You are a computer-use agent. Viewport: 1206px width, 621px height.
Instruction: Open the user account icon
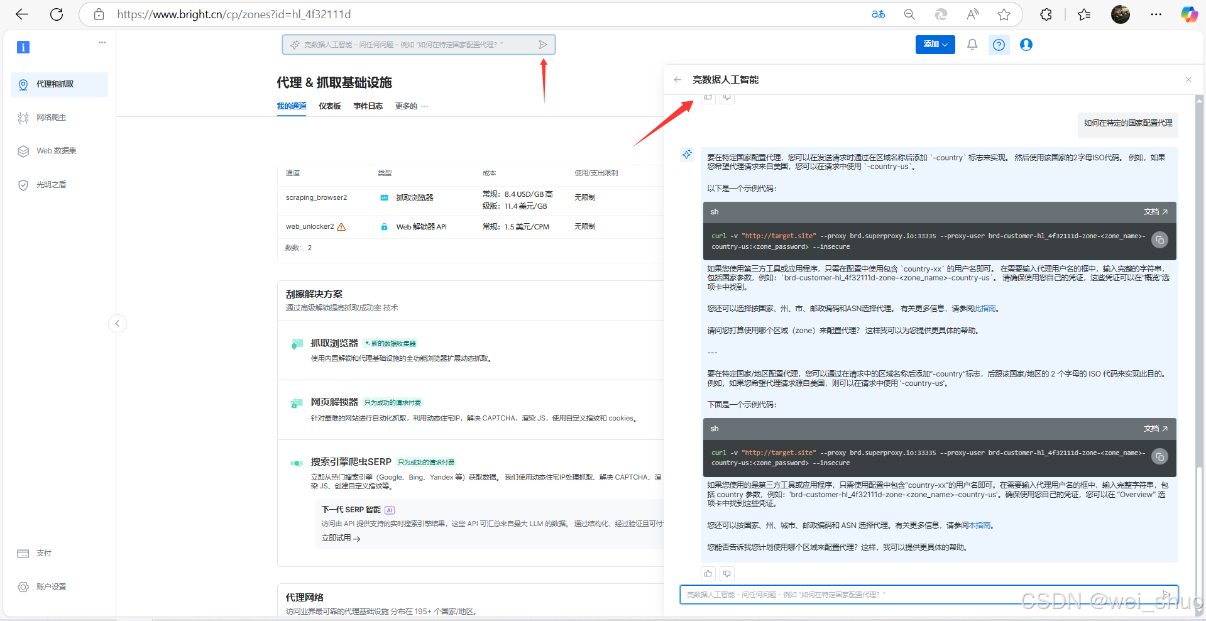pos(1026,45)
